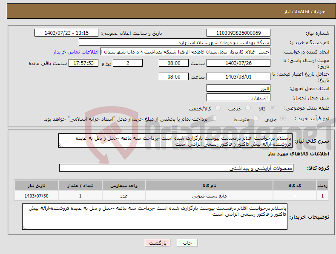
Task: Click the ردیف column header
Action: [x=322, y=186]
